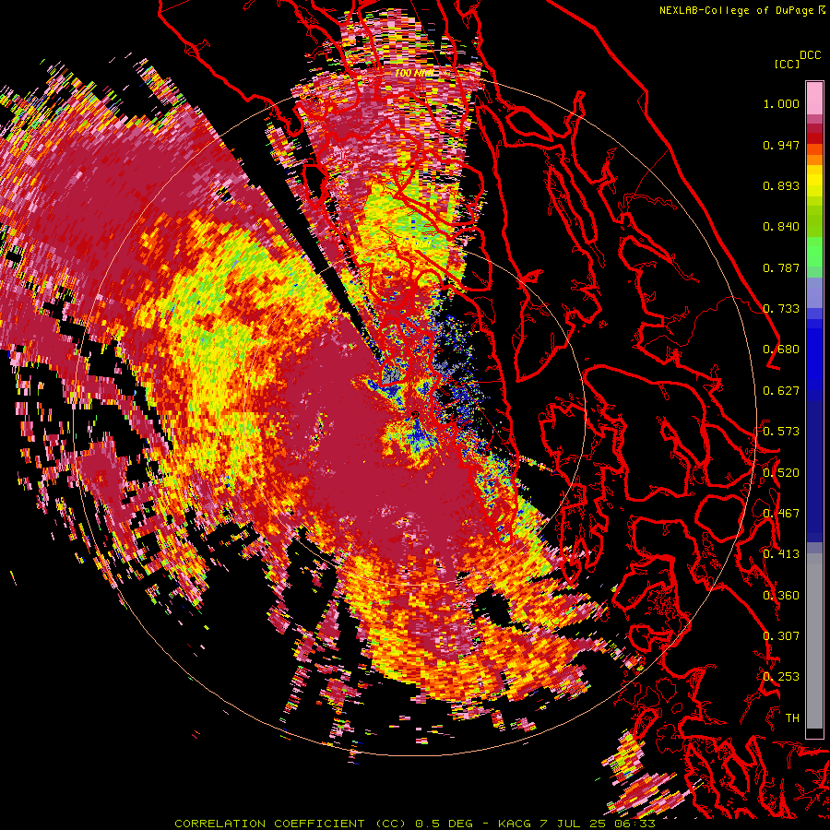Screen dimensions: 830x830
Task: Click the 0.733 legend value
Action: (x=781, y=309)
